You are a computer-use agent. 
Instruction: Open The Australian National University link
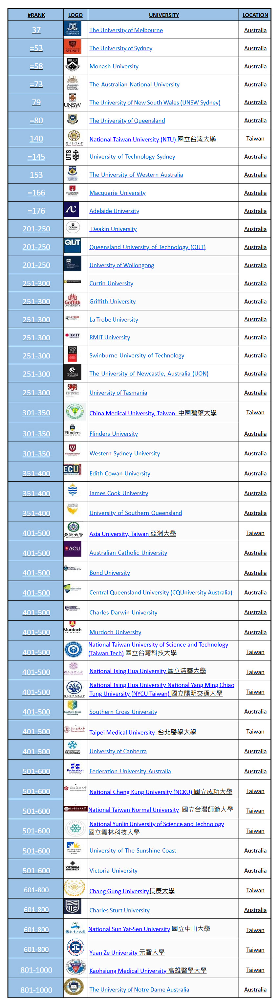[135, 84]
